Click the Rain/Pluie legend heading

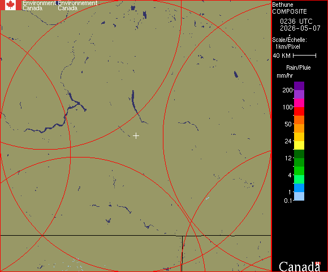[298, 67]
